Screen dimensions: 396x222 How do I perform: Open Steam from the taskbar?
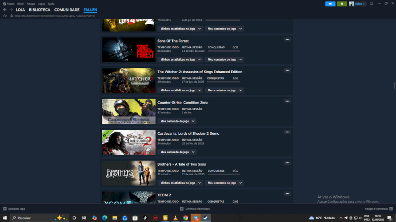click(x=205, y=218)
